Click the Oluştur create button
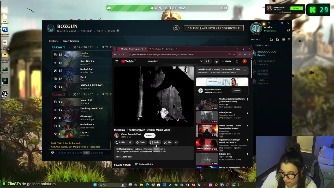The width and height of the screenshot is (334, 188). 226,61
